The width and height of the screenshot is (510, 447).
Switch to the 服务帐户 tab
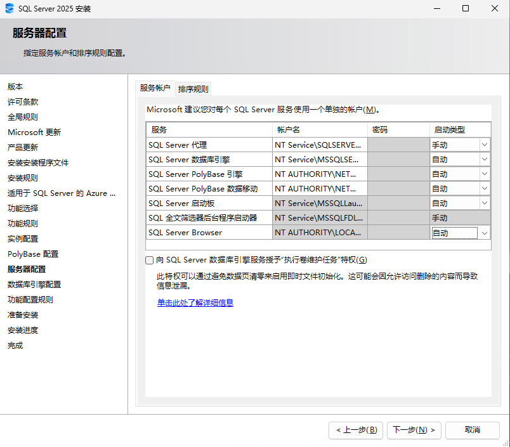155,89
